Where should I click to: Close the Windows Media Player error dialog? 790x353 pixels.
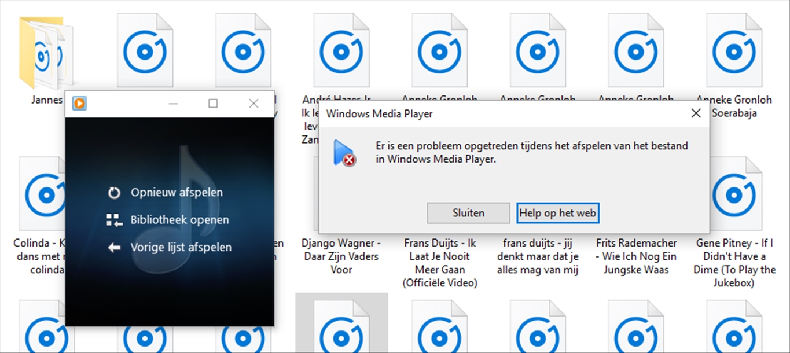point(696,113)
